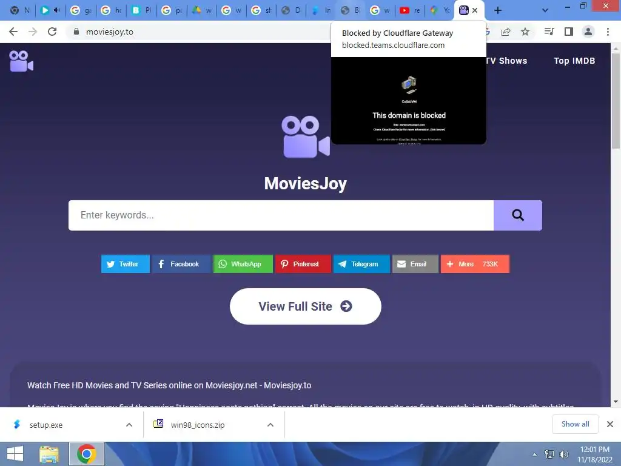The image size is (621, 466).
Task: Focus the Enter keywords search field
Action: (281, 215)
